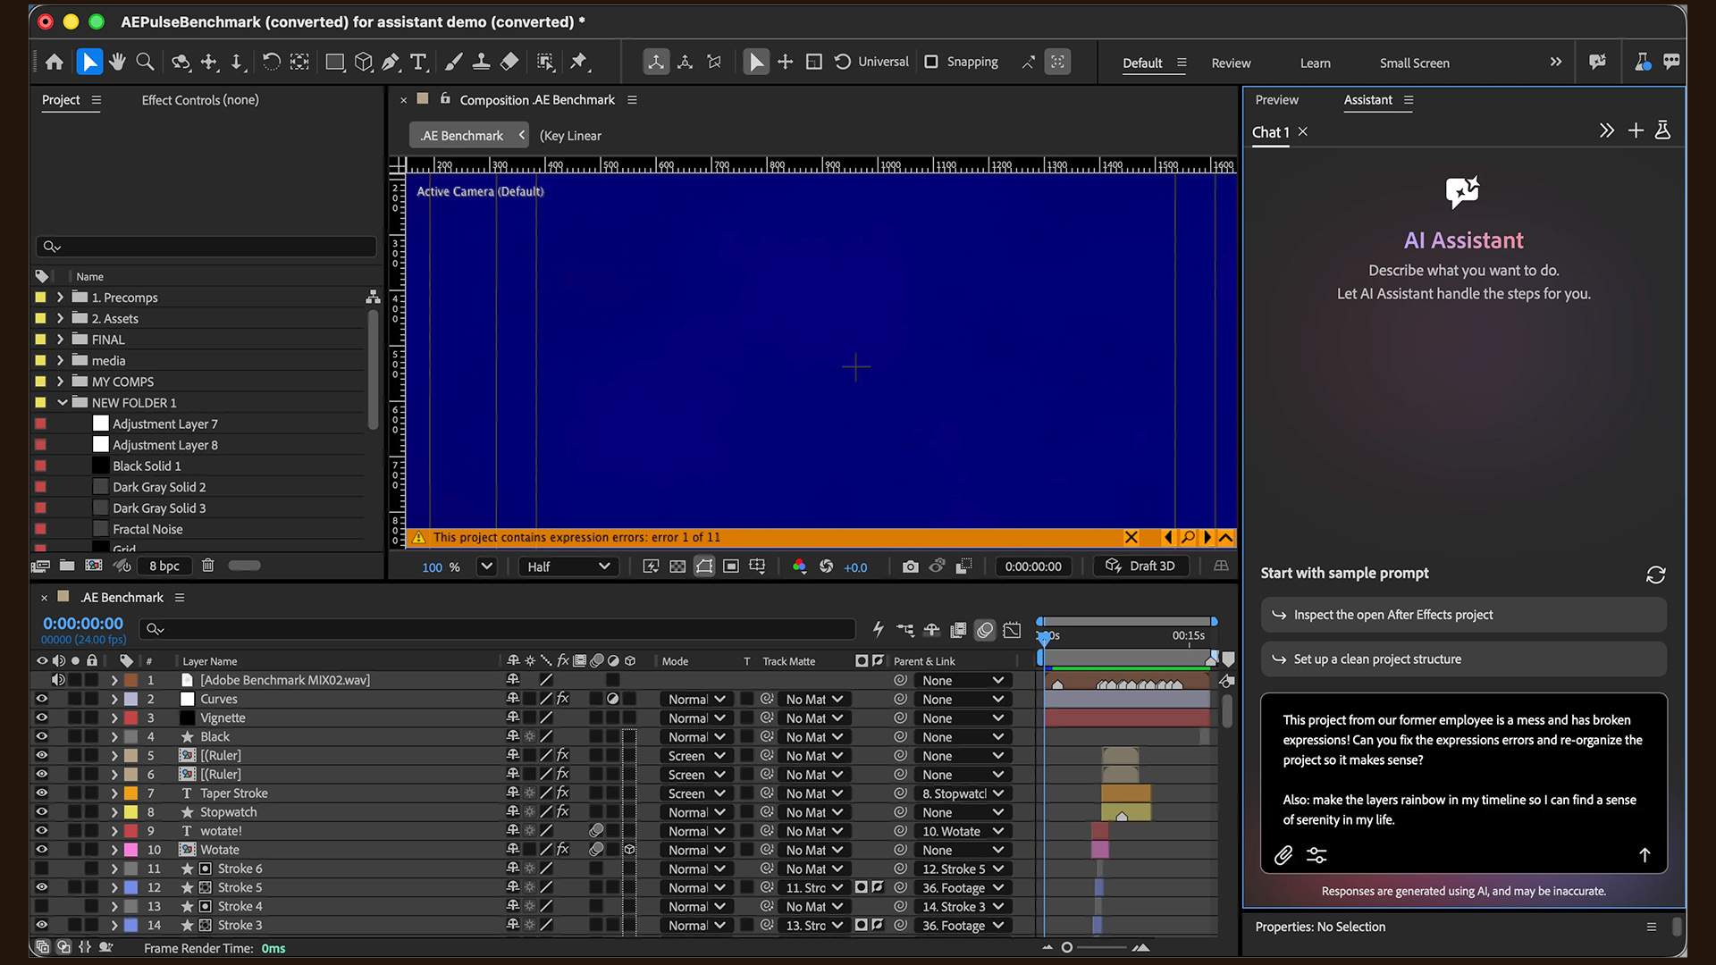Viewport: 1716px width, 965px height.
Task: Select the Rectangle shape tool
Action: point(335,62)
